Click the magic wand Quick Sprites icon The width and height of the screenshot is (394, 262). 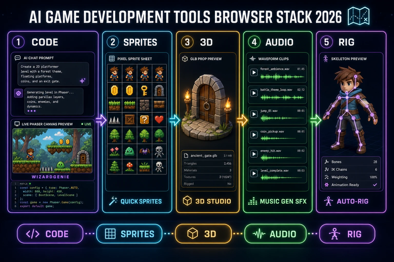pos(113,201)
